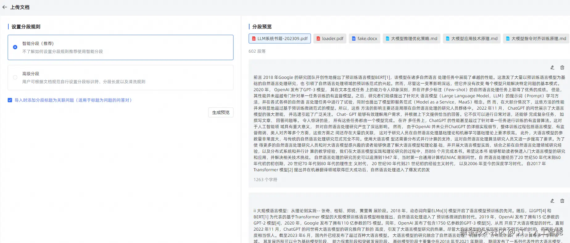Open the 大模型指令对齐训练原理.md tab
570x243 pixels.
point(536,38)
